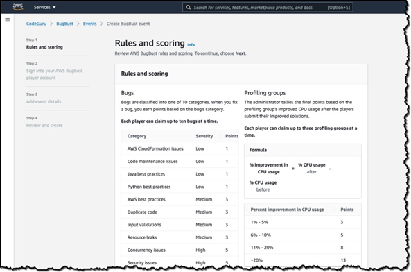This screenshot has width=411, height=272.
Task: Click Python best practices row
Action: pos(180,187)
